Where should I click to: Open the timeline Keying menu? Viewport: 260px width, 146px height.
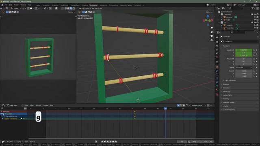(19, 142)
